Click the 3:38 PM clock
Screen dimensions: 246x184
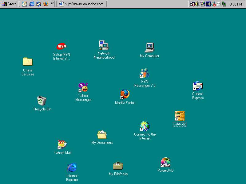pyautogui.click(x=236, y=4)
